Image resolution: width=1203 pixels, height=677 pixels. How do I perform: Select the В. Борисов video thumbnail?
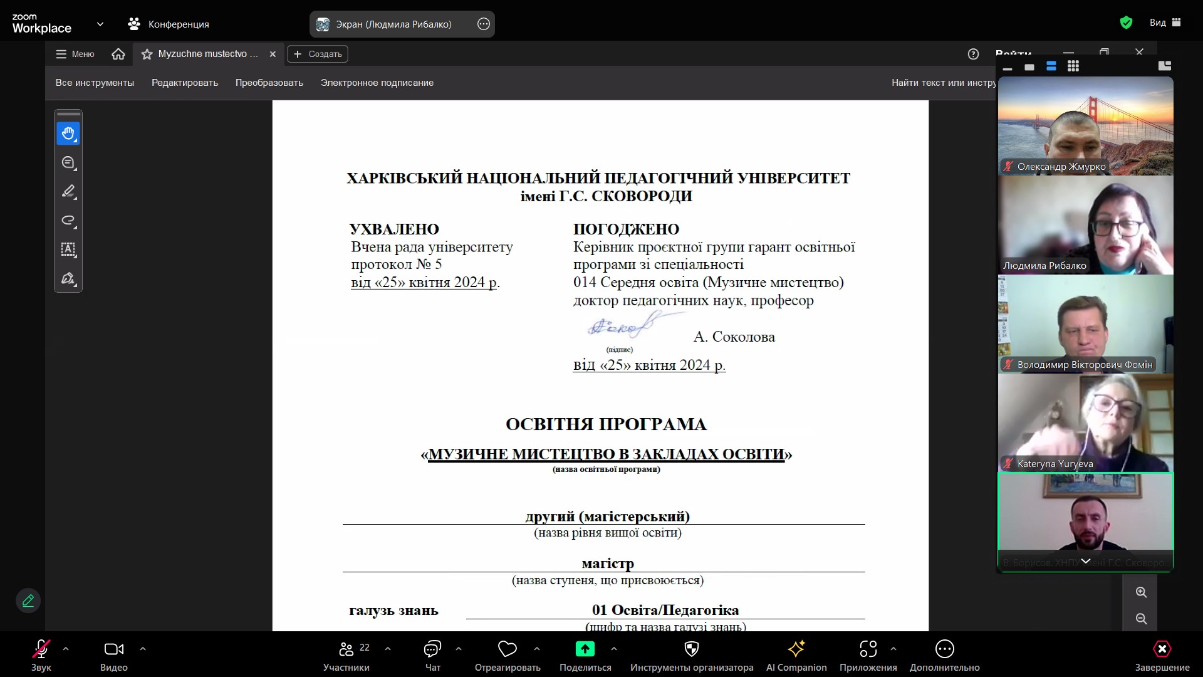(1086, 522)
